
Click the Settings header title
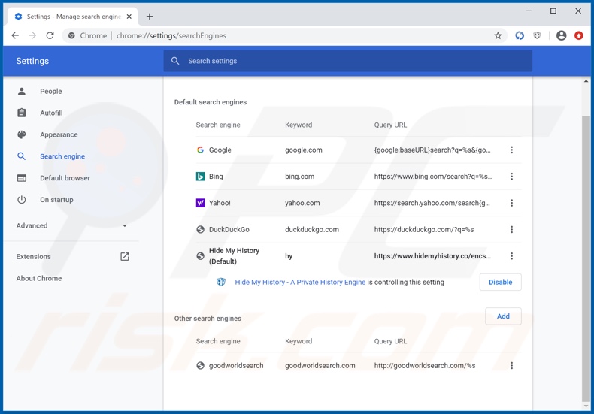pos(32,61)
